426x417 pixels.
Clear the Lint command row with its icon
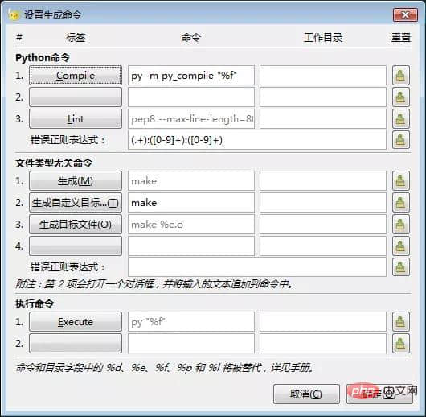click(401, 119)
